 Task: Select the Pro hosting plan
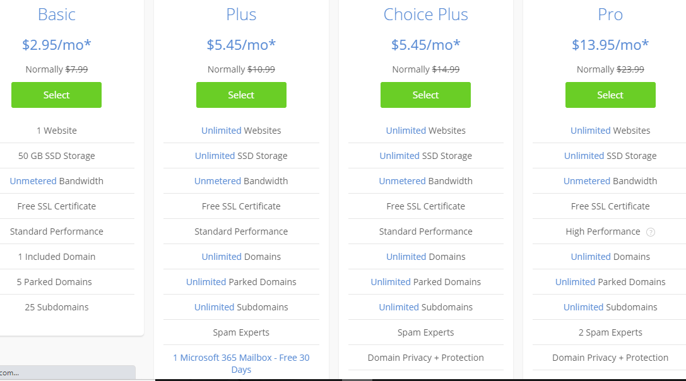[x=610, y=95]
